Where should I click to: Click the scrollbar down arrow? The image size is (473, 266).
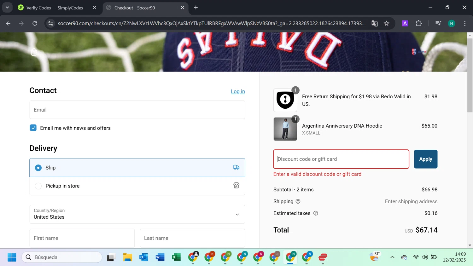coord(470,245)
